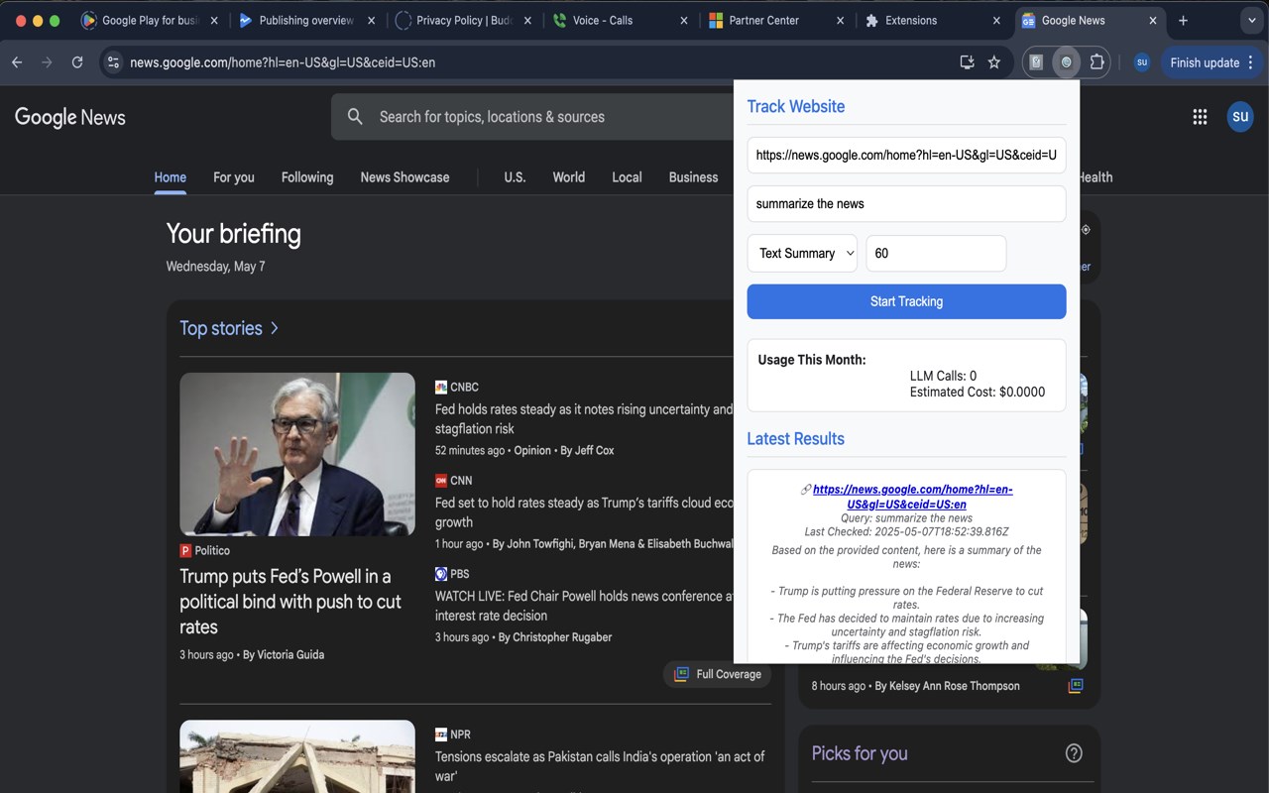1269x793 pixels.
Task: Click the browser back arrow
Action: (17, 62)
